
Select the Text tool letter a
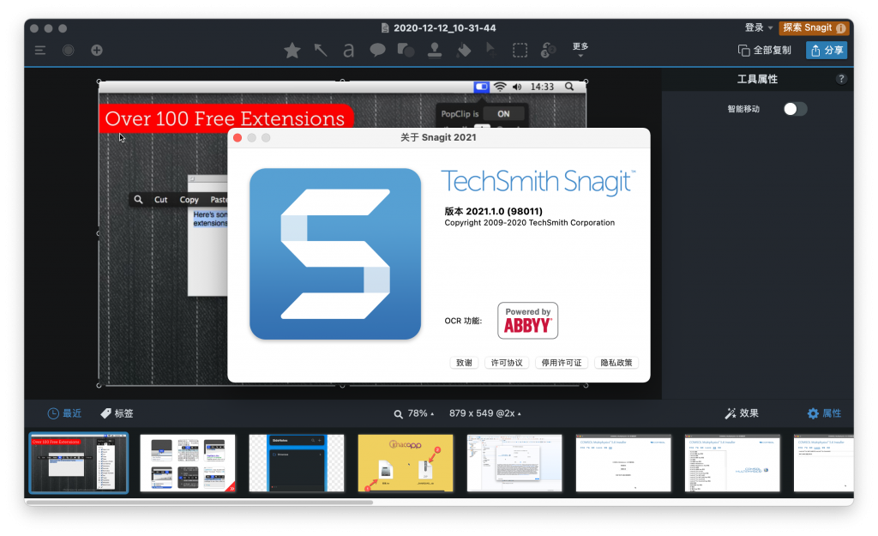coord(348,51)
